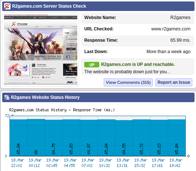Screen dimensions: 196x171
Task: Click 'Website Name:' label
Action: (100, 18)
